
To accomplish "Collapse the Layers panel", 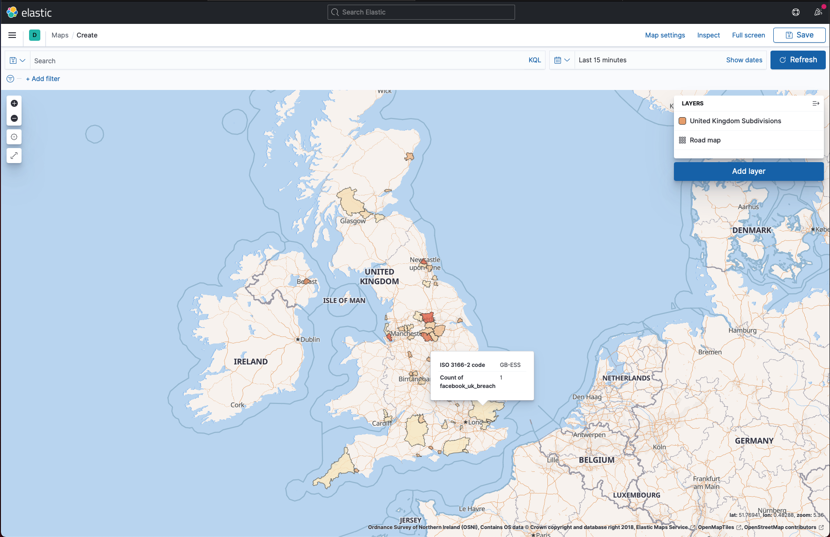I will (x=815, y=104).
